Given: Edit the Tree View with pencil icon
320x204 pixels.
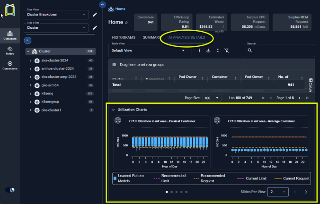Looking at the screenshot, I should (x=95, y=15).
